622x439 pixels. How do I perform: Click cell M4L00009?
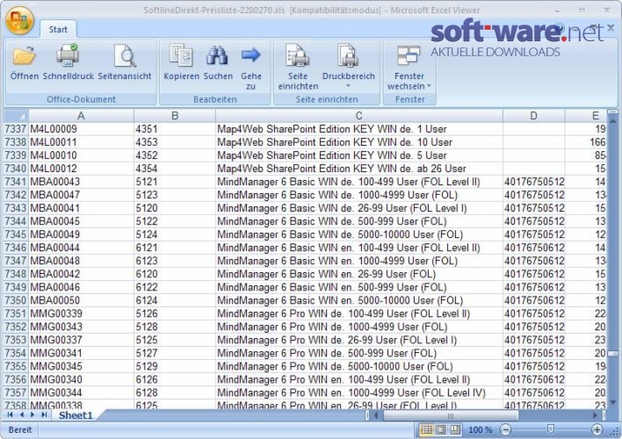click(x=81, y=129)
